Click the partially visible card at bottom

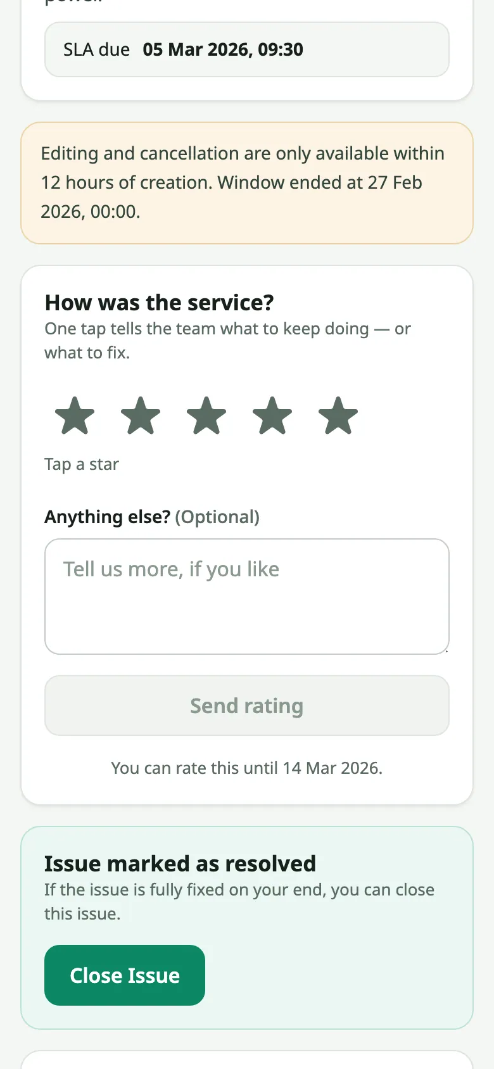247,1060
